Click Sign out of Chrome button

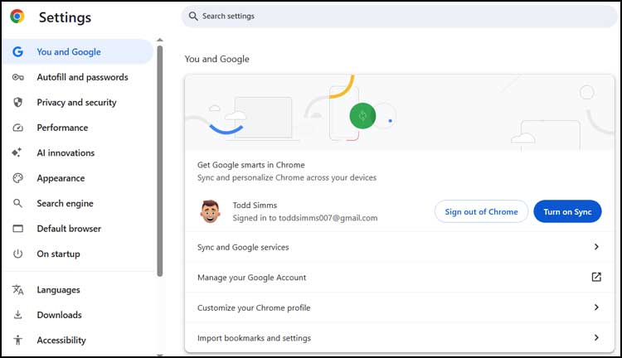481,211
